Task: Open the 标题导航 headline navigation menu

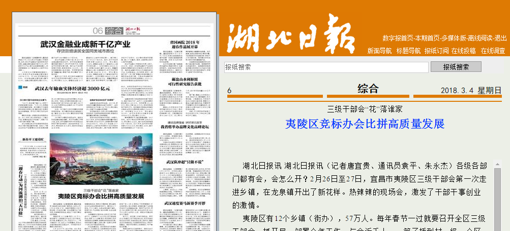Action: point(408,51)
